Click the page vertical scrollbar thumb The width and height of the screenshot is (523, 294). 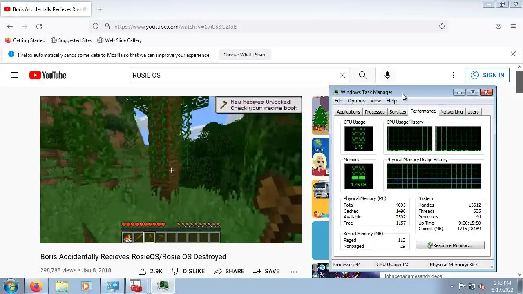[x=519, y=81]
